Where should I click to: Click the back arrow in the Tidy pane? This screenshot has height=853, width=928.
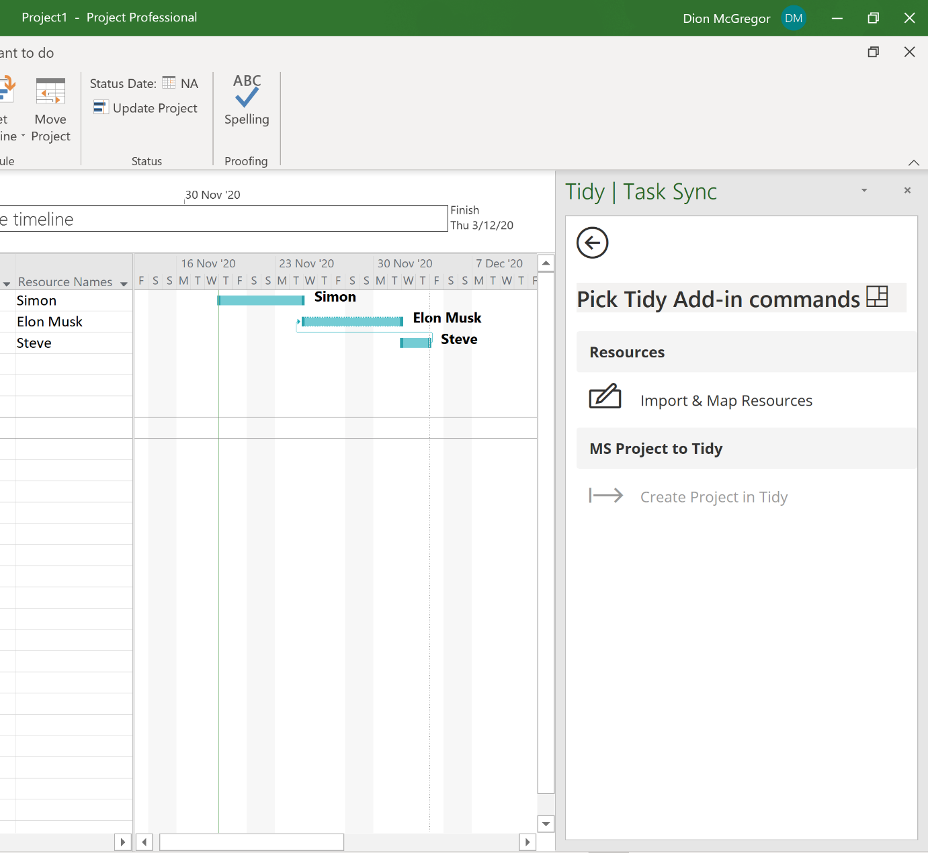pyautogui.click(x=591, y=243)
